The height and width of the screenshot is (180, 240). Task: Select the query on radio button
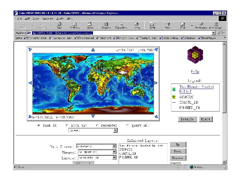click(127, 125)
